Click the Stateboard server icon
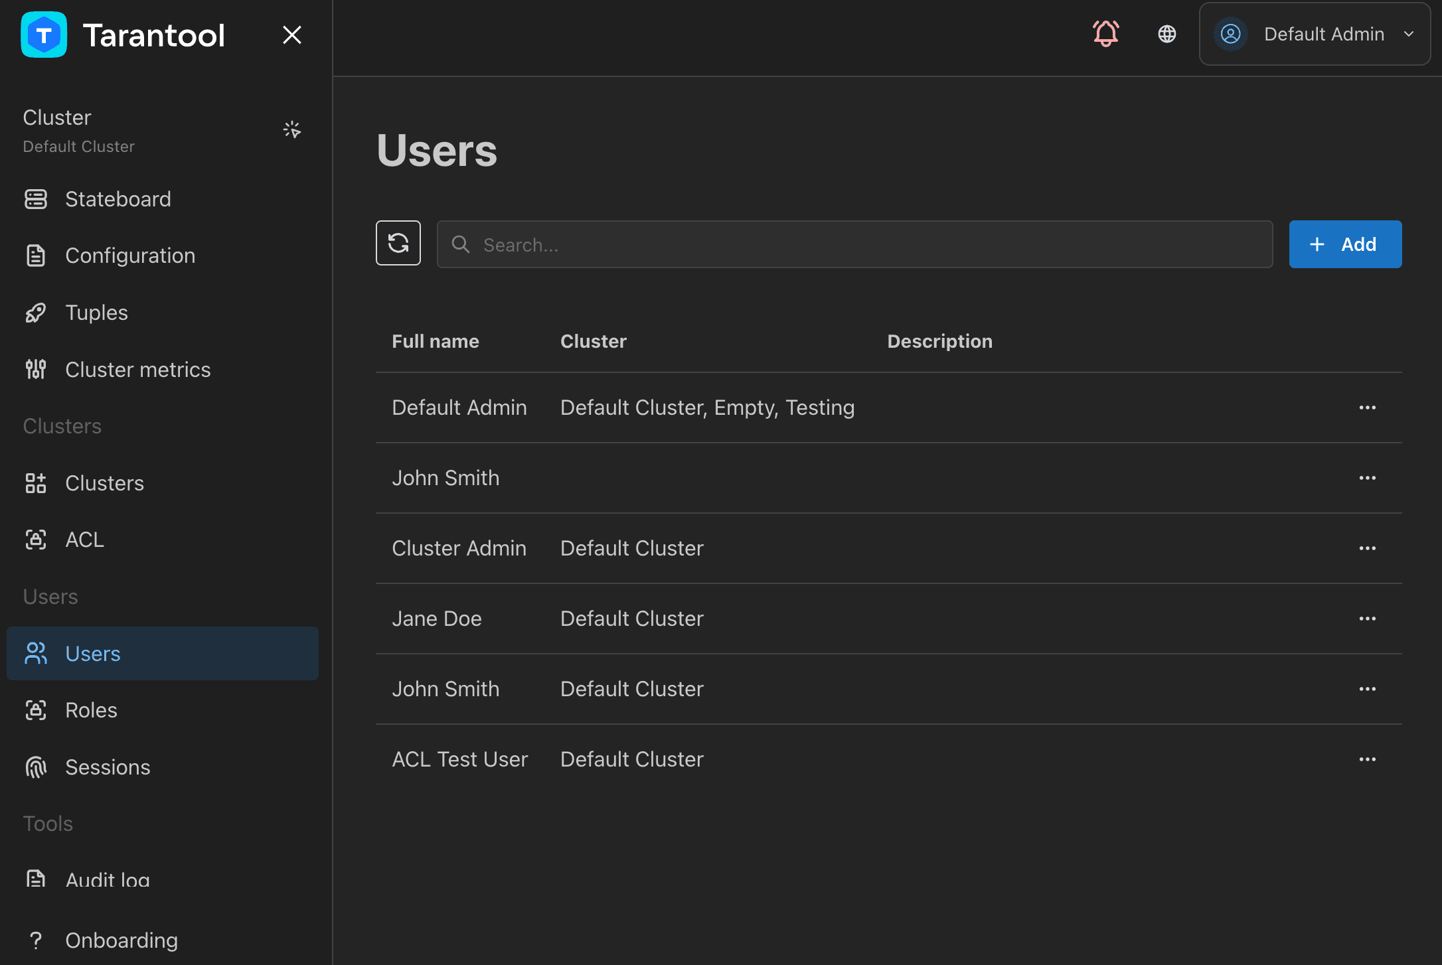The width and height of the screenshot is (1442, 965). [36, 199]
